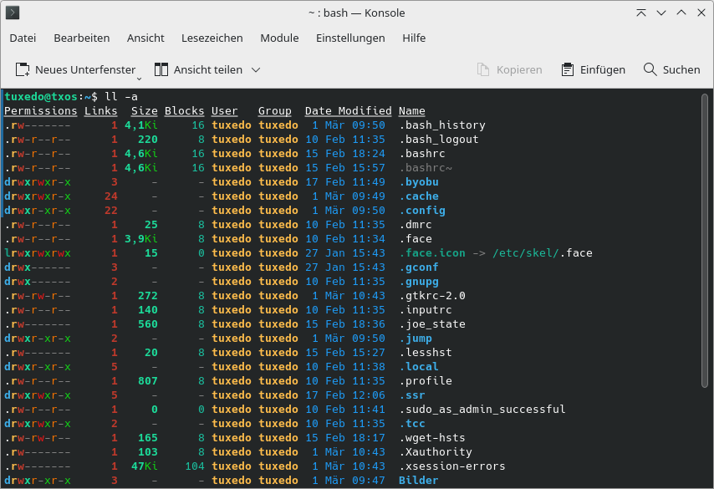Click the file name '.bash_logout'
Viewport: 714px width, 489px height.
439,140
